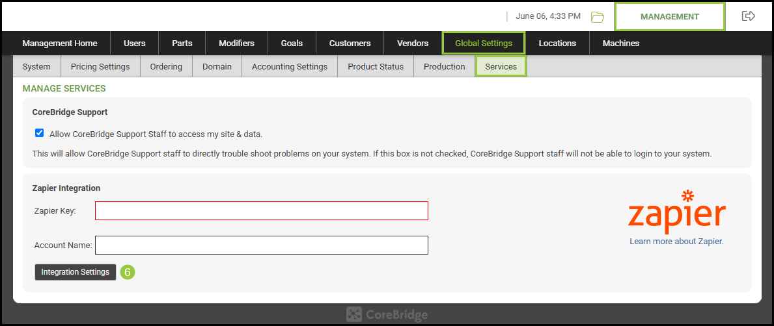Open the green folder icon
Viewport: 774px width, 326px height.
point(598,18)
